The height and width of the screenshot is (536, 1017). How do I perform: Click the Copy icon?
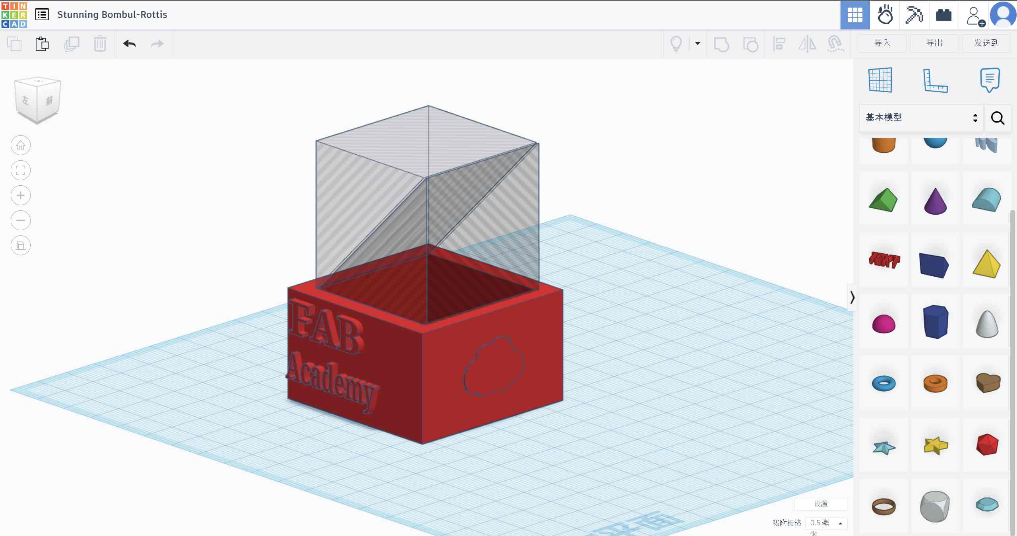[x=14, y=44]
